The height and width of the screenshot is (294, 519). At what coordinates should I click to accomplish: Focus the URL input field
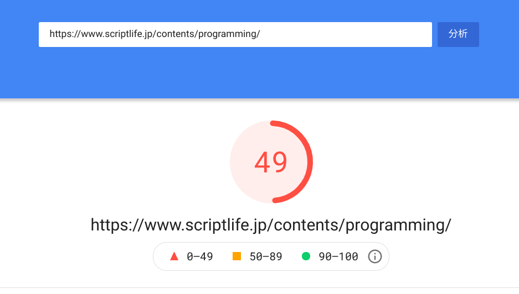tap(235, 34)
